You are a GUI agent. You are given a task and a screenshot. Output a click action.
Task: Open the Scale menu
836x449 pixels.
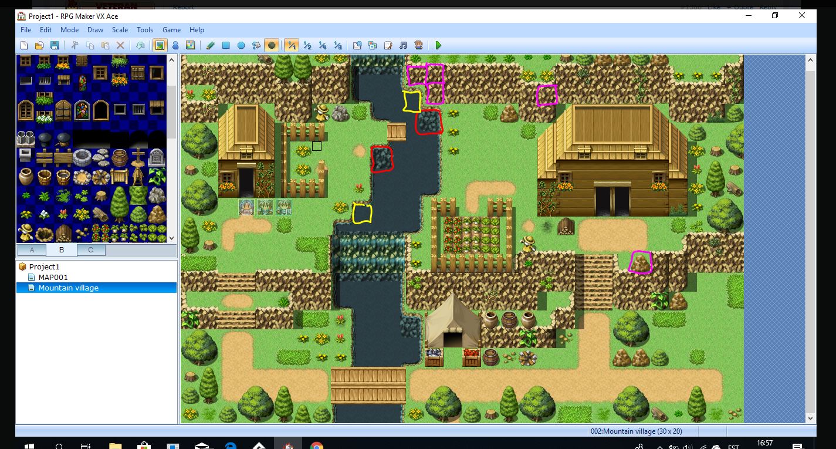click(x=120, y=30)
